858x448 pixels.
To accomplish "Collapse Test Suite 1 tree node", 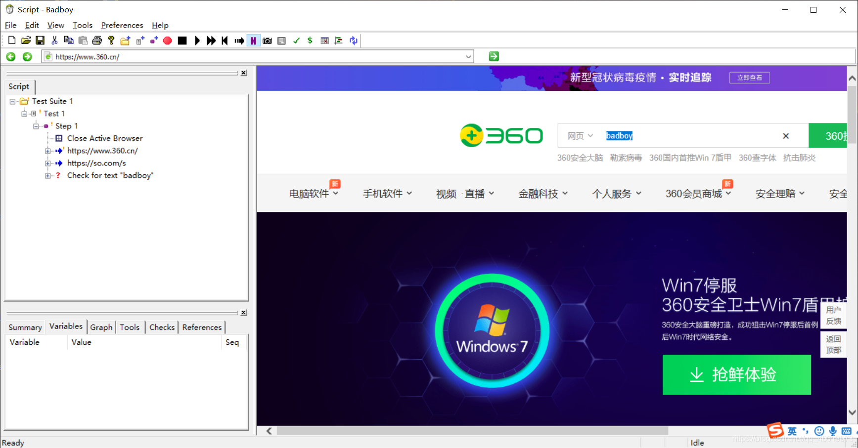I will click(13, 102).
